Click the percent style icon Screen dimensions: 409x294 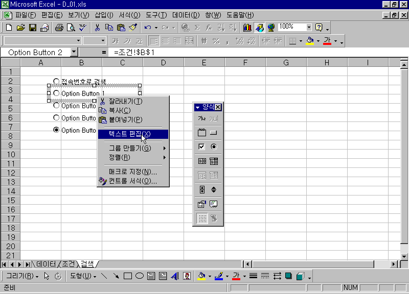point(216,41)
